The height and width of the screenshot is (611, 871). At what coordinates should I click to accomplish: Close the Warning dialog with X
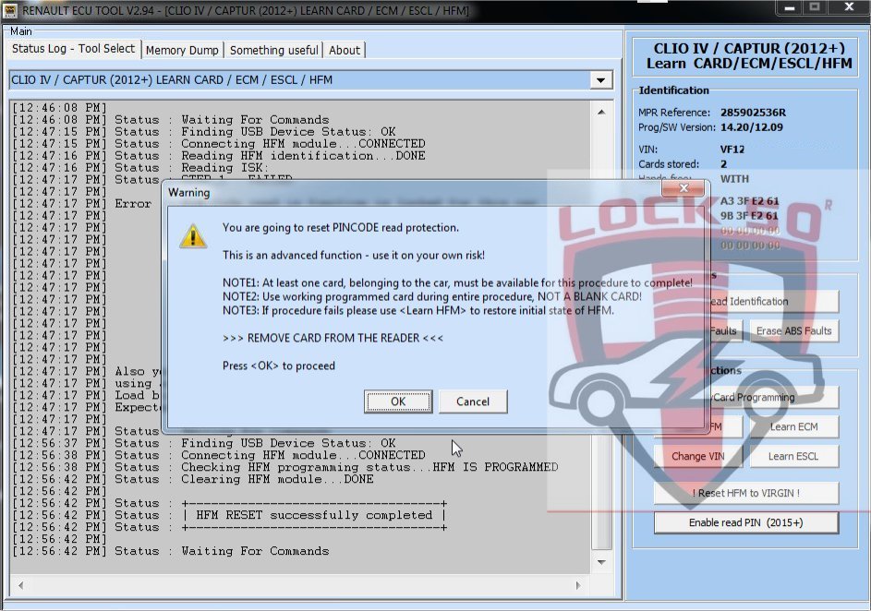coord(683,192)
